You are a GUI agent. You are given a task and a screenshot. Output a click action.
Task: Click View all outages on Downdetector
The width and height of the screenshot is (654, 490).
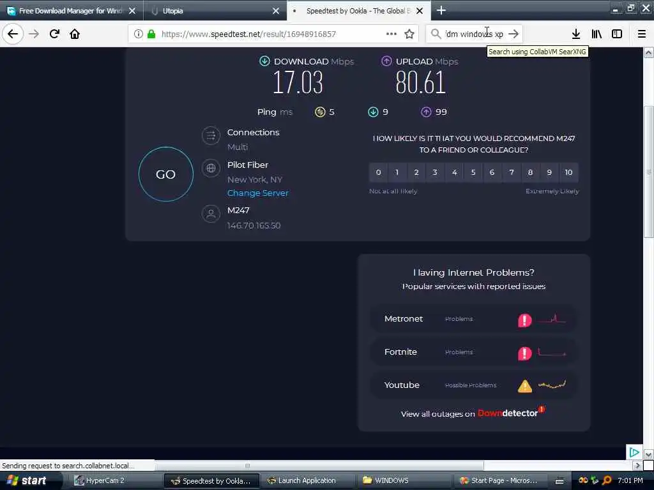(x=473, y=413)
